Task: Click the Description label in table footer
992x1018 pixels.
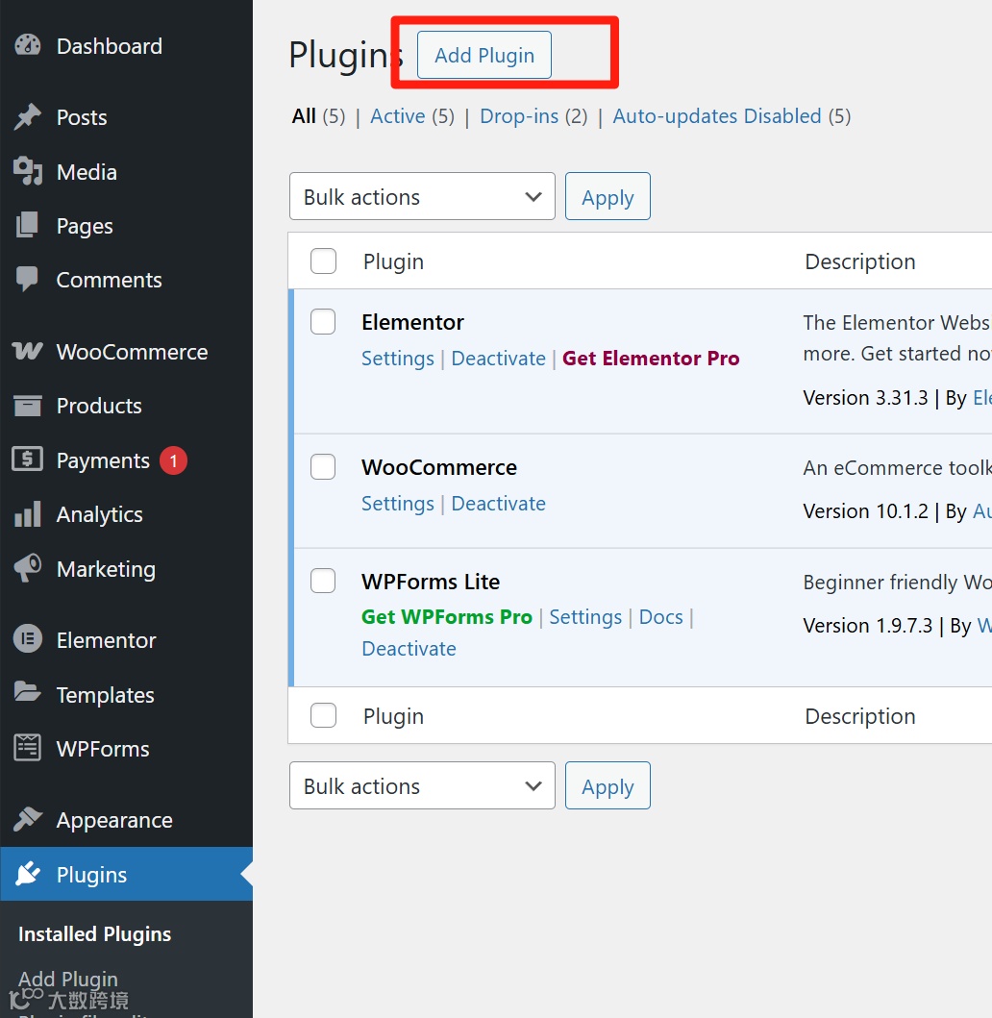Action: pyautogui.click(x=860, y=716)
